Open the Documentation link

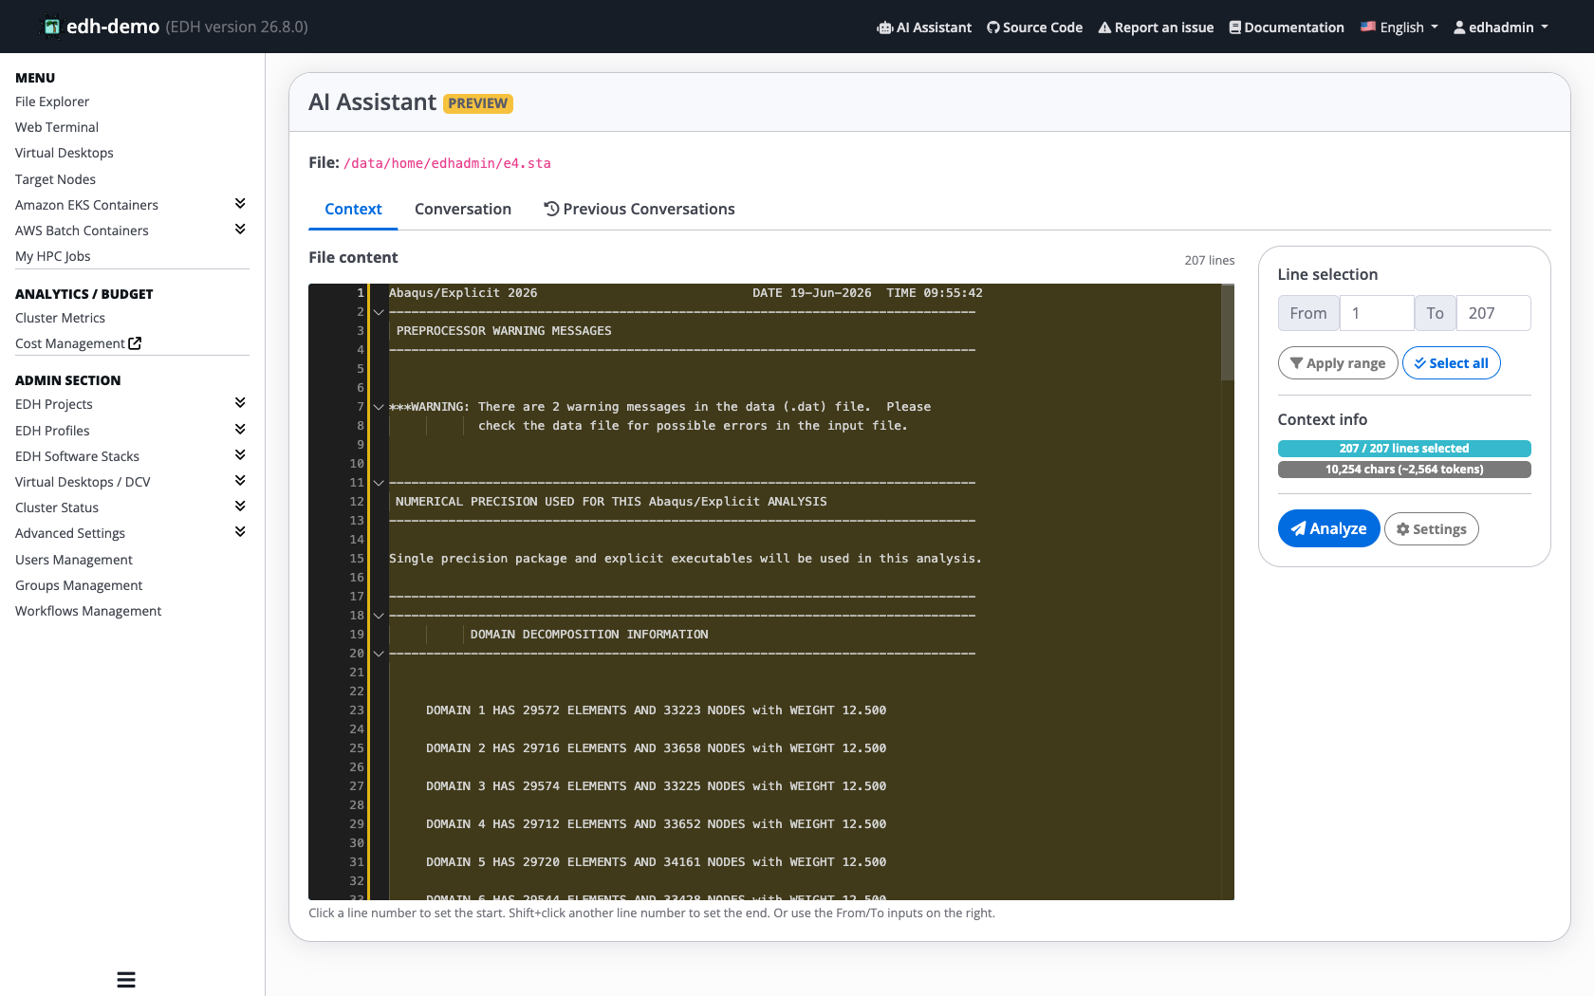(x=1287, y=28)
